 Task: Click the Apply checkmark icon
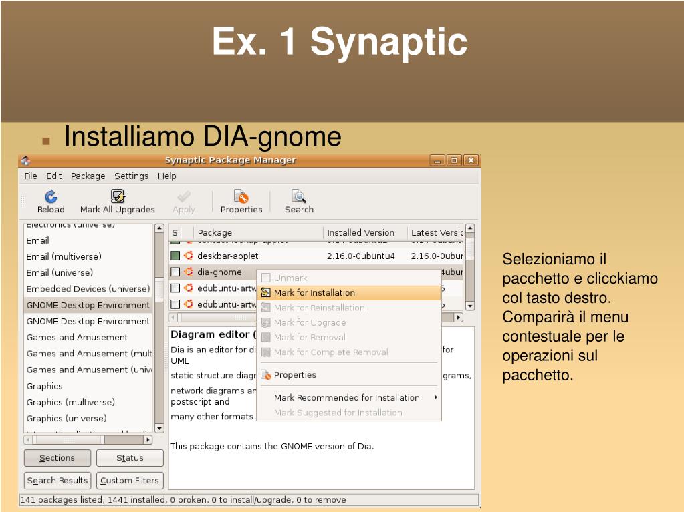184,196
